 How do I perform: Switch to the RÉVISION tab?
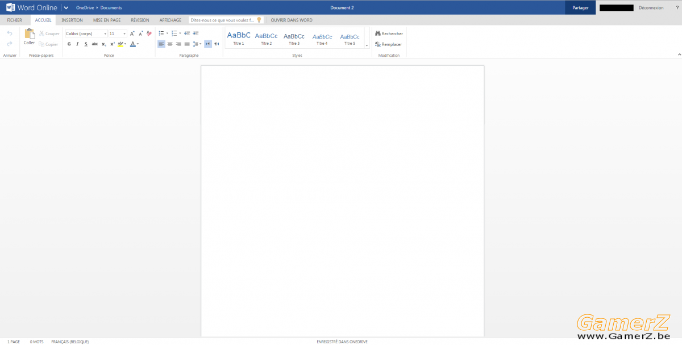[140, 20]
